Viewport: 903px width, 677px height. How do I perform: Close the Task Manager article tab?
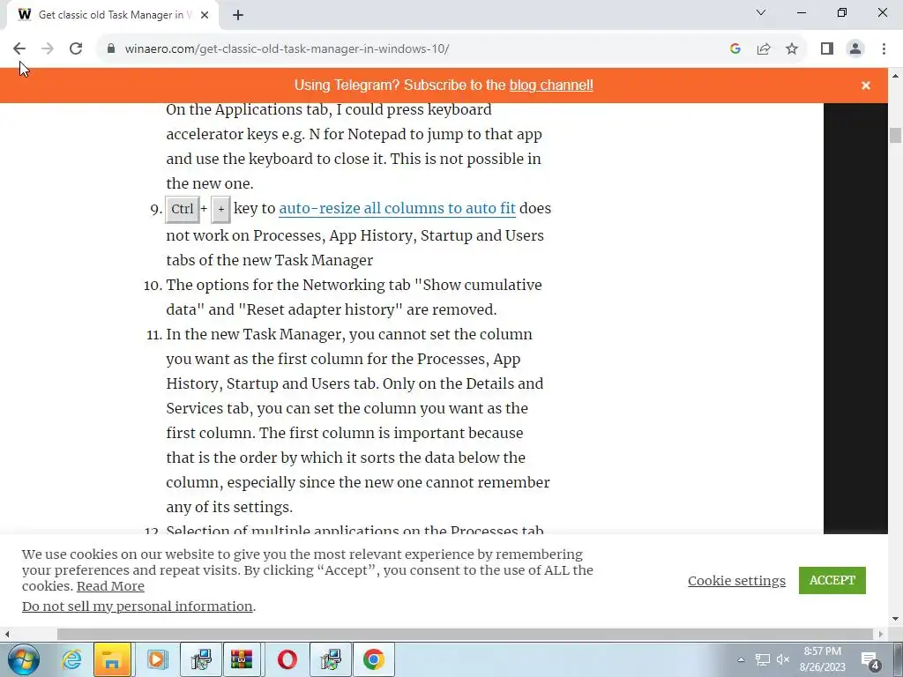tap(205, 15)
